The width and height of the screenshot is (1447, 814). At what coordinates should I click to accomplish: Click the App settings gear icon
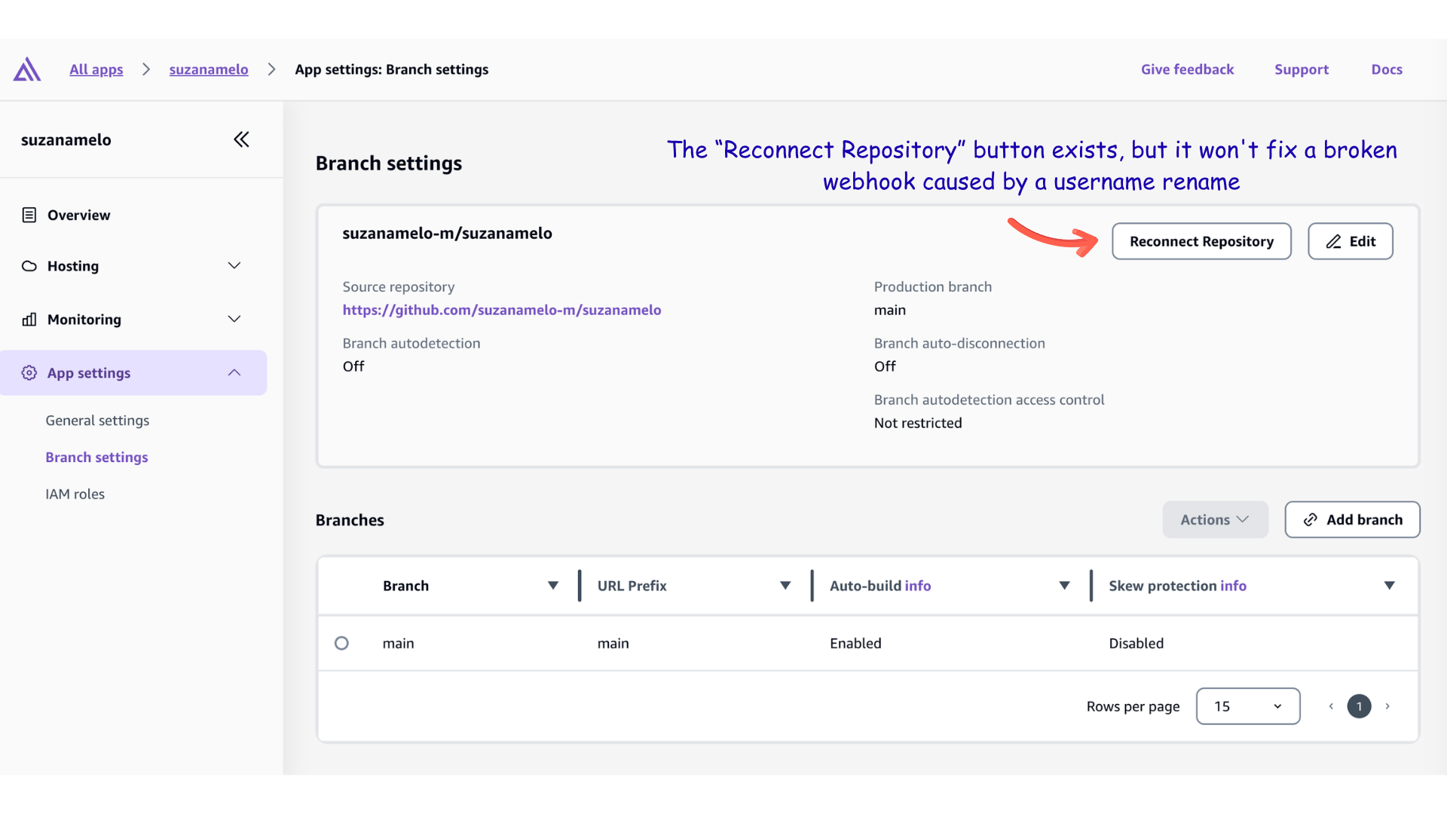29,373
